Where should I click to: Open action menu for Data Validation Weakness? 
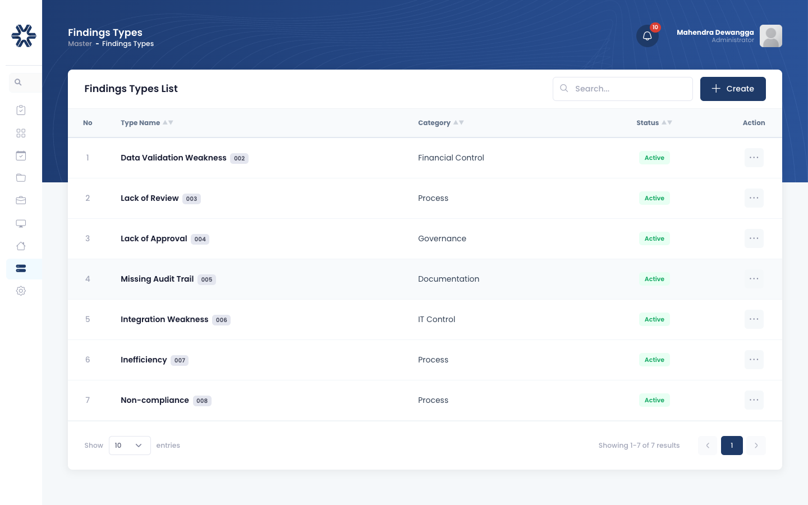click(754, 158)
